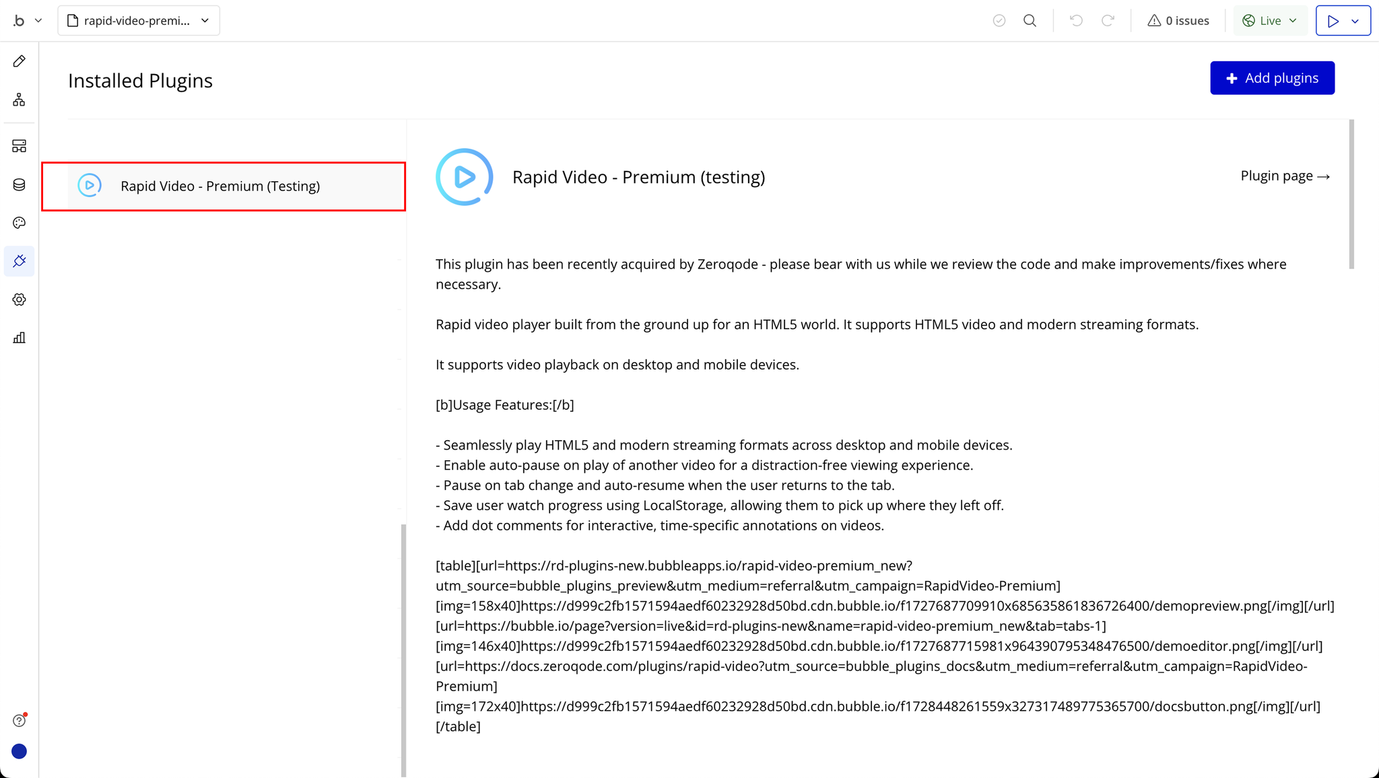The width and height of the screenshot is (1379, 778).
Task: Click the docsbutton.png image URL line
Action: [x=878, y=707]
